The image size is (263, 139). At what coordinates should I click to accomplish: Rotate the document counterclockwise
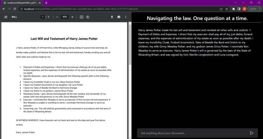[x=88, y=17]
